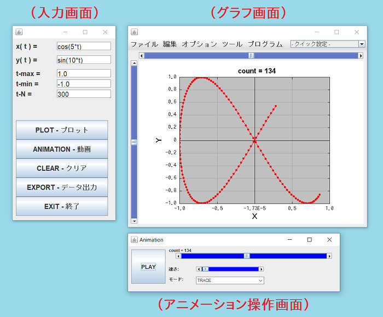
Task: Open the ファイル menu
Action: [144, 44]
